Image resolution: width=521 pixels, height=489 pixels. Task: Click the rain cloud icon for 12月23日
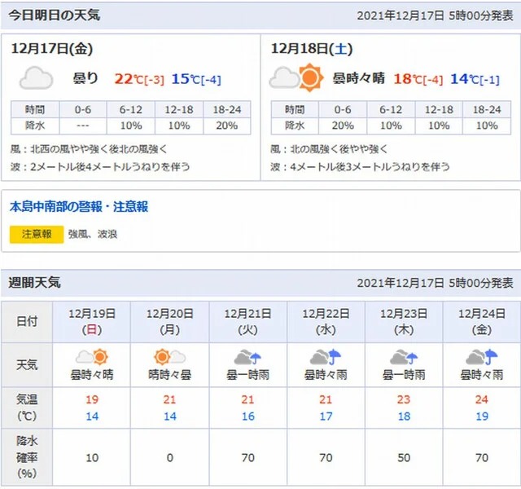click(x=404, y=357)
